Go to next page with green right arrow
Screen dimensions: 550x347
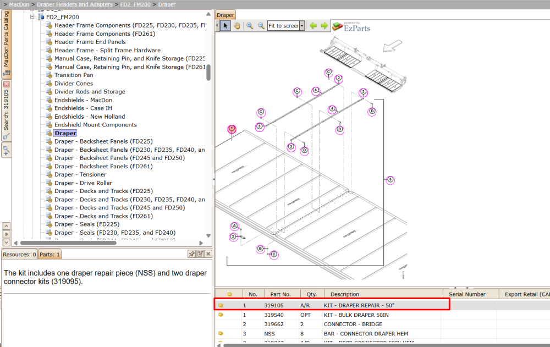[324, 26]
